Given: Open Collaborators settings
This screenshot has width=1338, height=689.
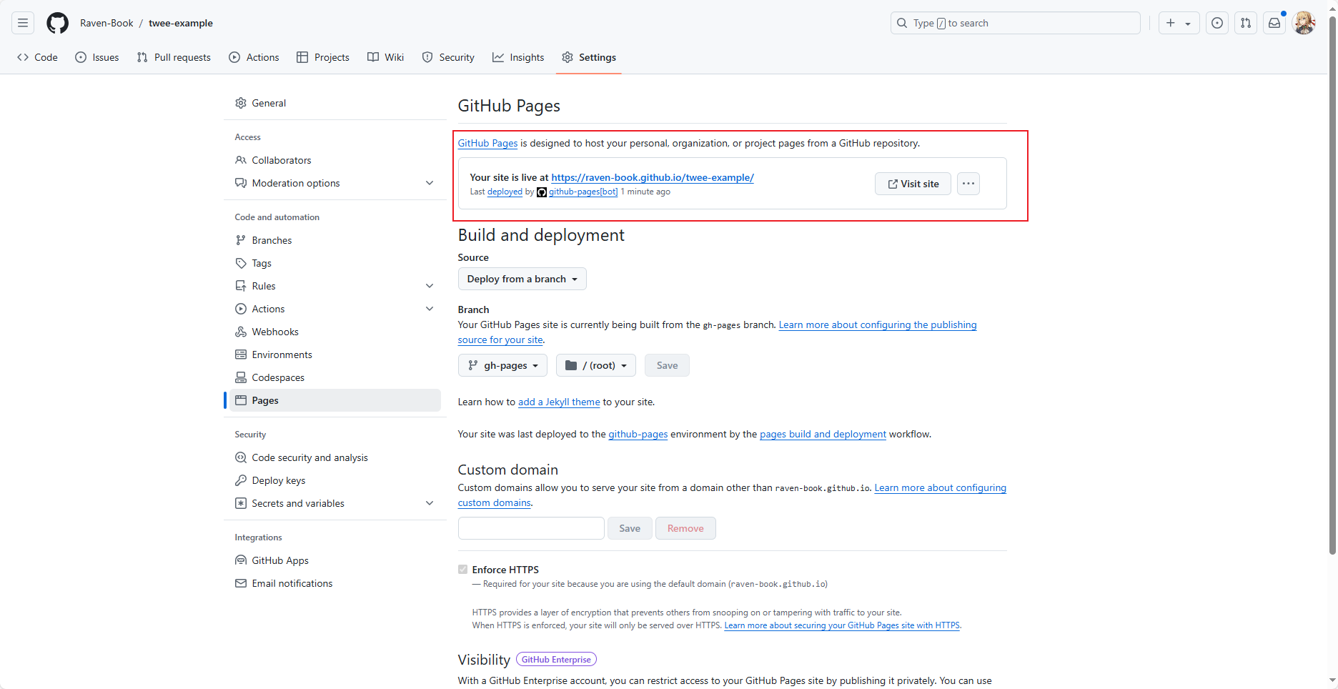Looking at the screenshot, I should (334, 160).
